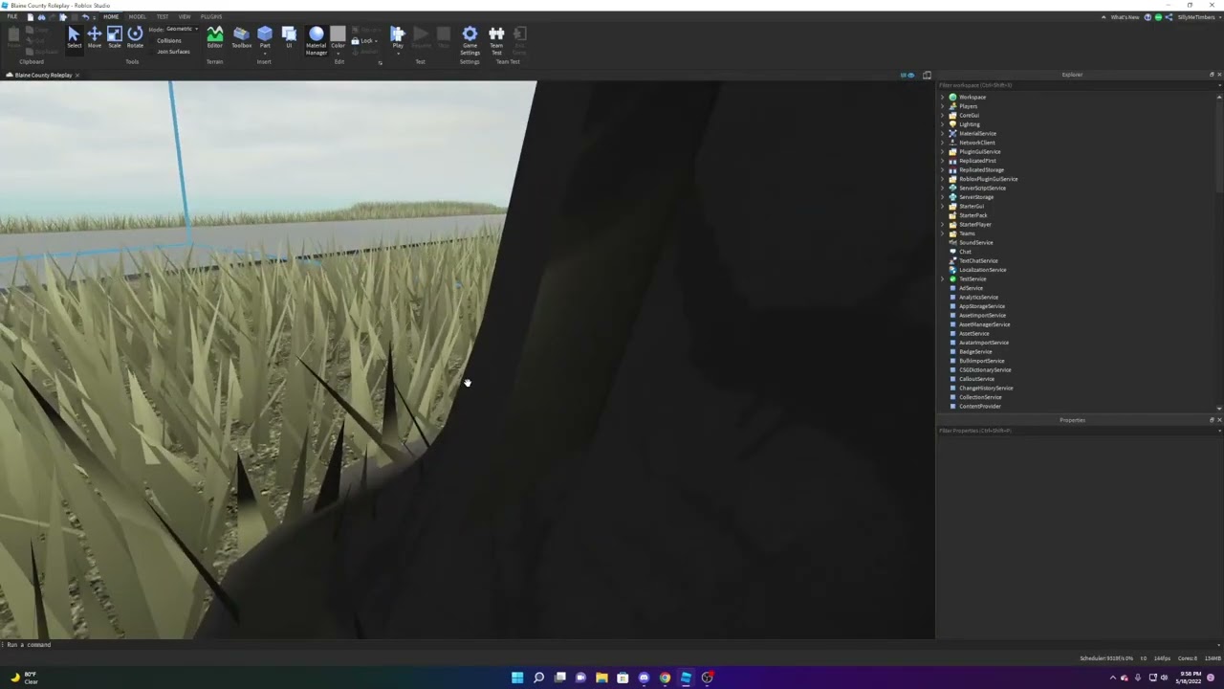
Task: Switch to the TEST ribbon tab
Action: click(x=163, y=16)
